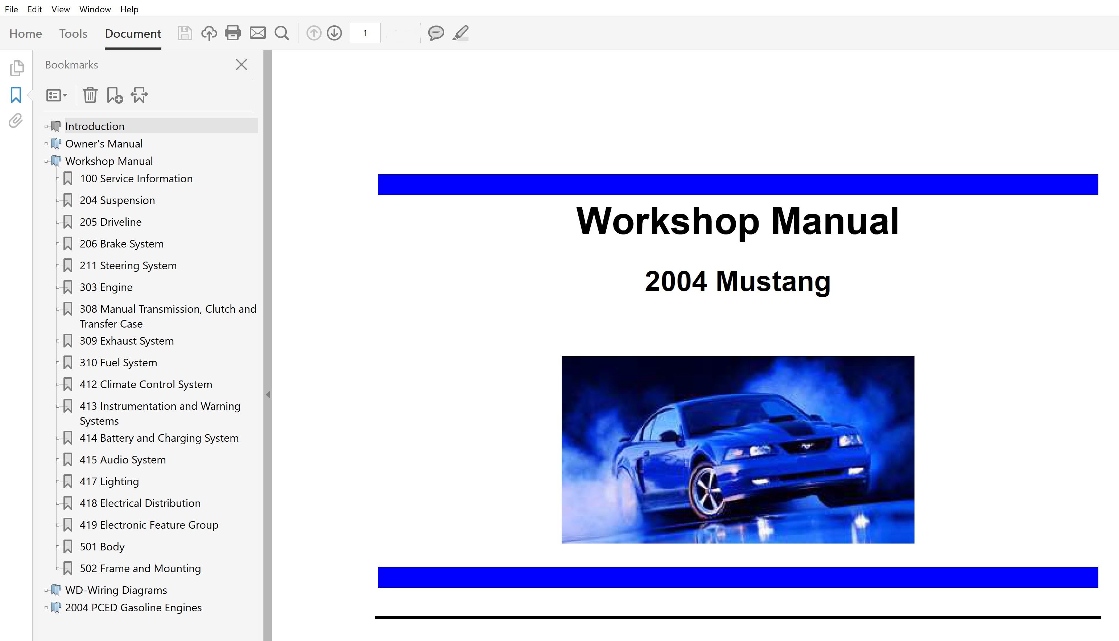Delete selected bookmark trash icon

(90, 95)
